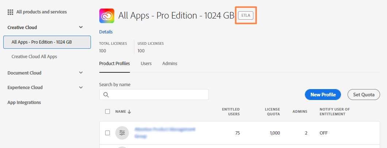Open App Integrations in the sidebar
The image size is (387, 148).
(x=24, y=103)
